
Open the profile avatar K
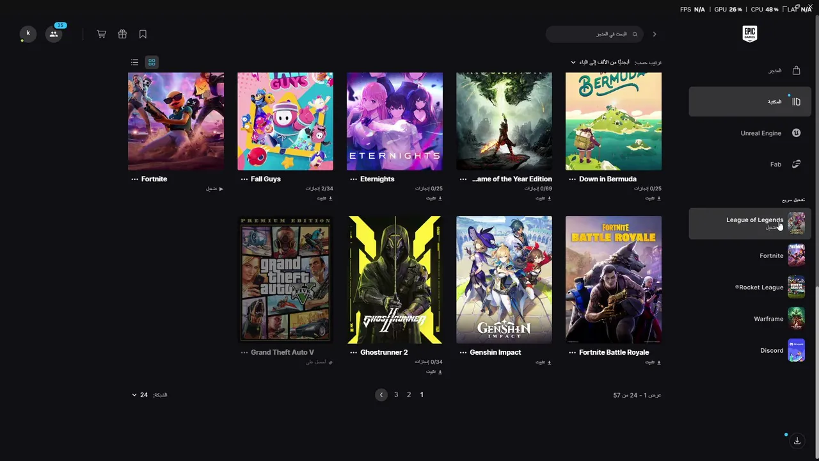(28, 33)
